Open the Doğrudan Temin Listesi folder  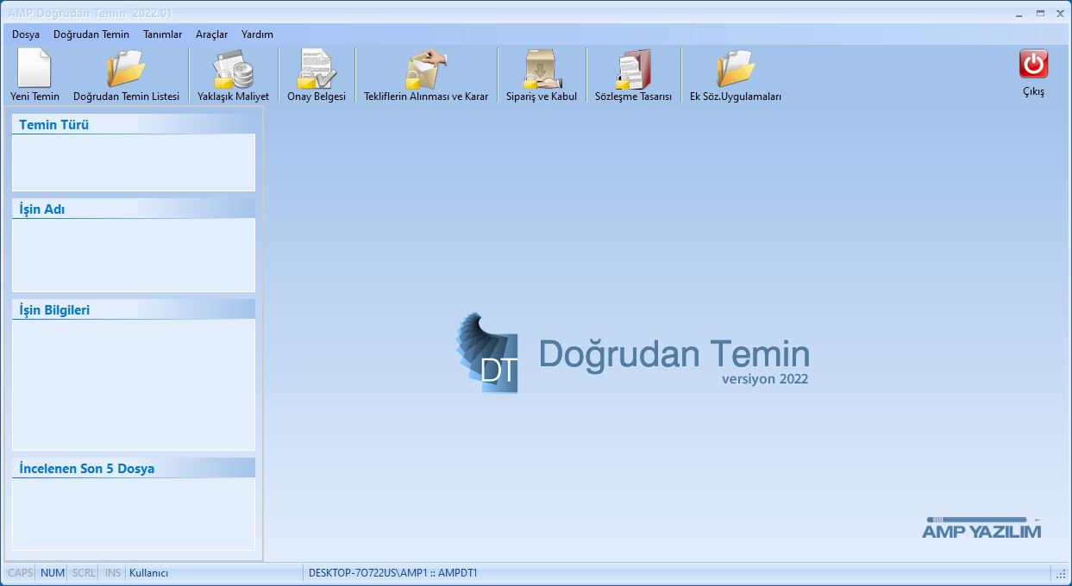[126, 76]
